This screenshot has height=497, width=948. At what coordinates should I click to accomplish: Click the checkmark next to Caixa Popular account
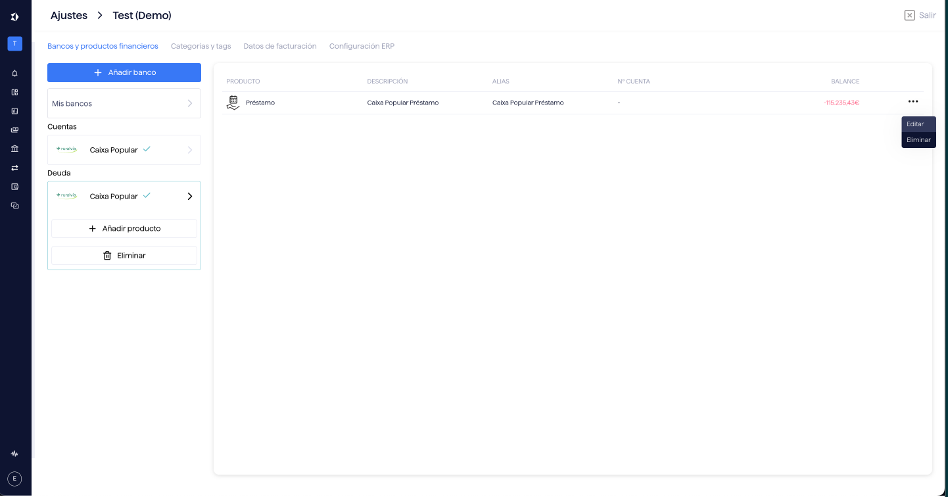click(x=146, y=149)
